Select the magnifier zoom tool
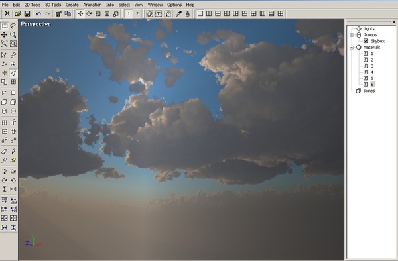 coord(13,34)
